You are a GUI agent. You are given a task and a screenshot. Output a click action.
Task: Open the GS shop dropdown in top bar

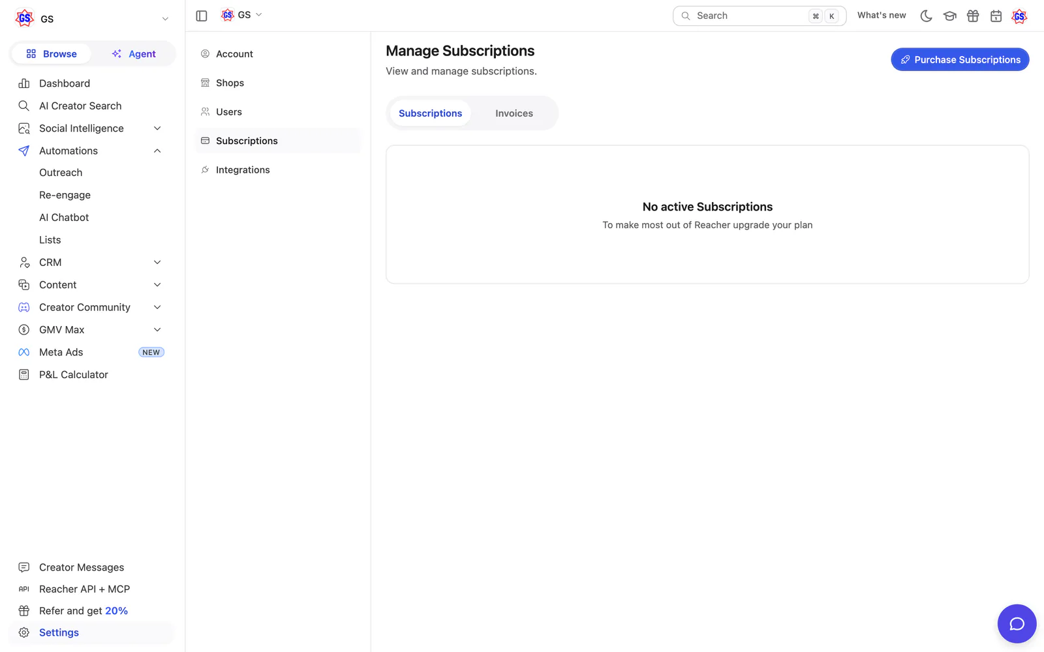[x=241, y=14]
